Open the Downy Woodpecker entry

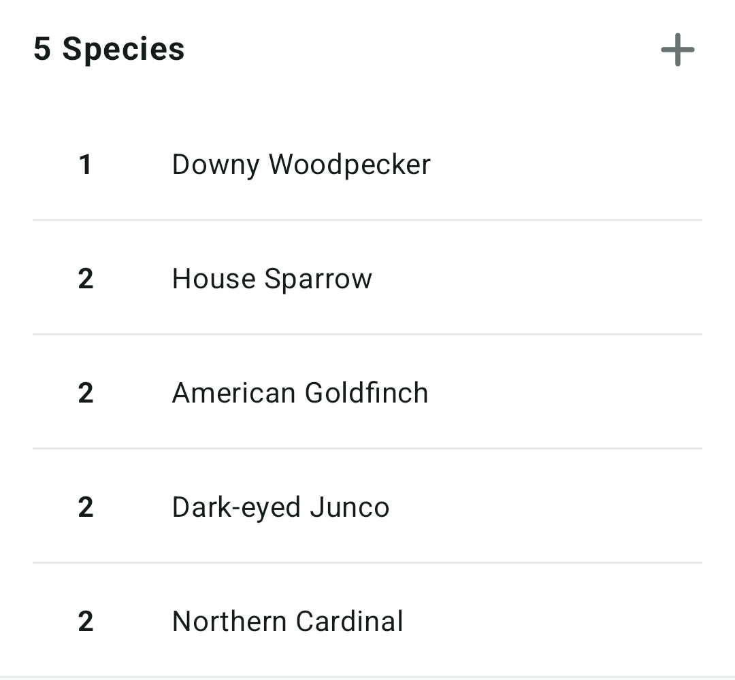[x=301, y=165]
